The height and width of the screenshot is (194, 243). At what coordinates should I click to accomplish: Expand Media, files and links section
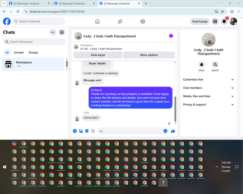point(208,96)
